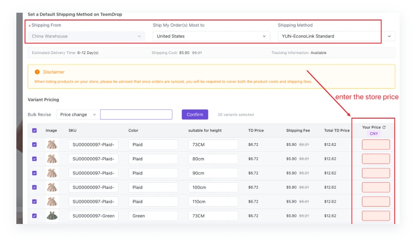Open the Price change bulk revise dropdown

(78, 115)
